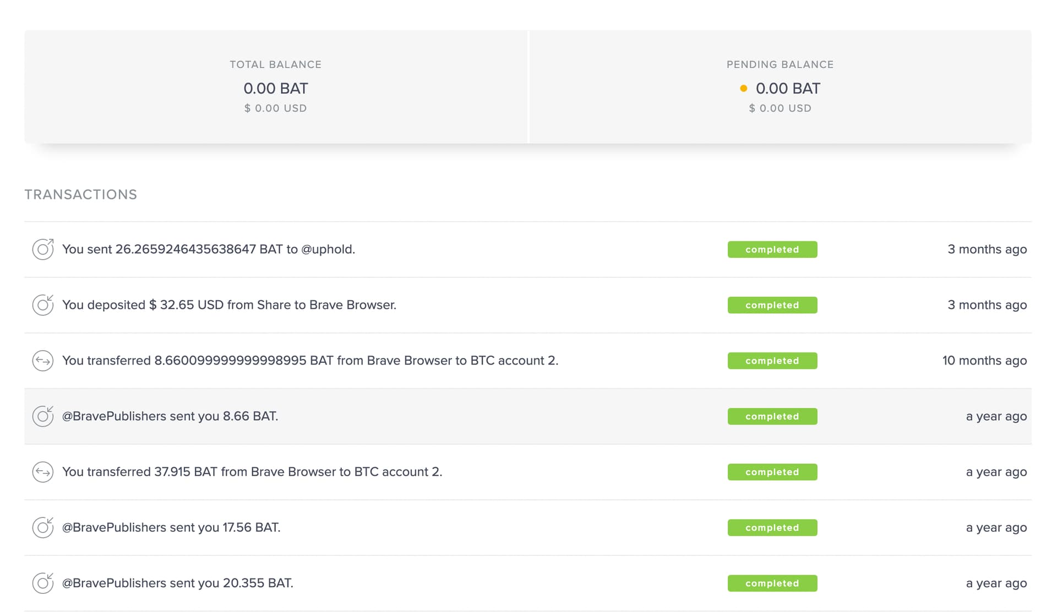Click completed badge on $32.65 deposit row
Image resolution: width=1057 pixels, height=612 pixels.
[772, 305]
